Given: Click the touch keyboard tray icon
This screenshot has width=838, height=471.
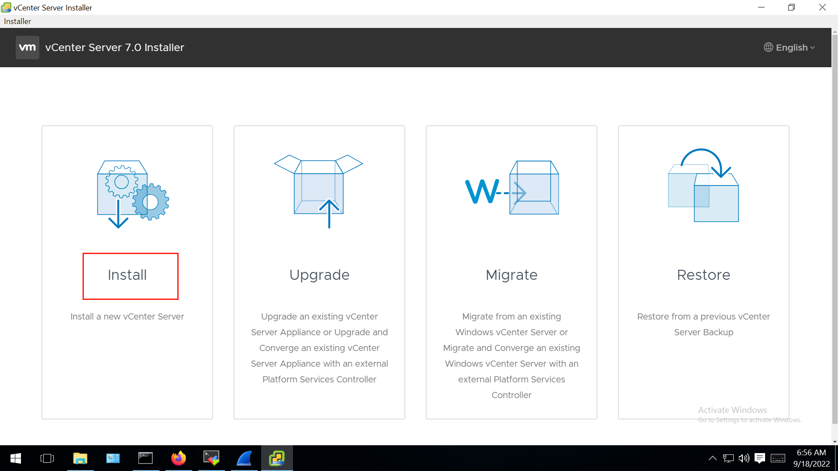Looking at the screenshot, I should 778,458.
